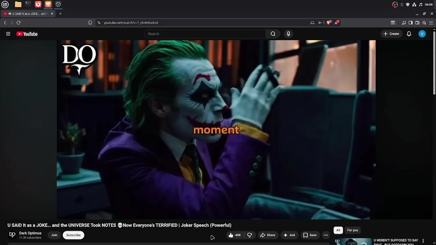Bookmark this page
This screenshot has width=436, height=245.
(90, 23)
